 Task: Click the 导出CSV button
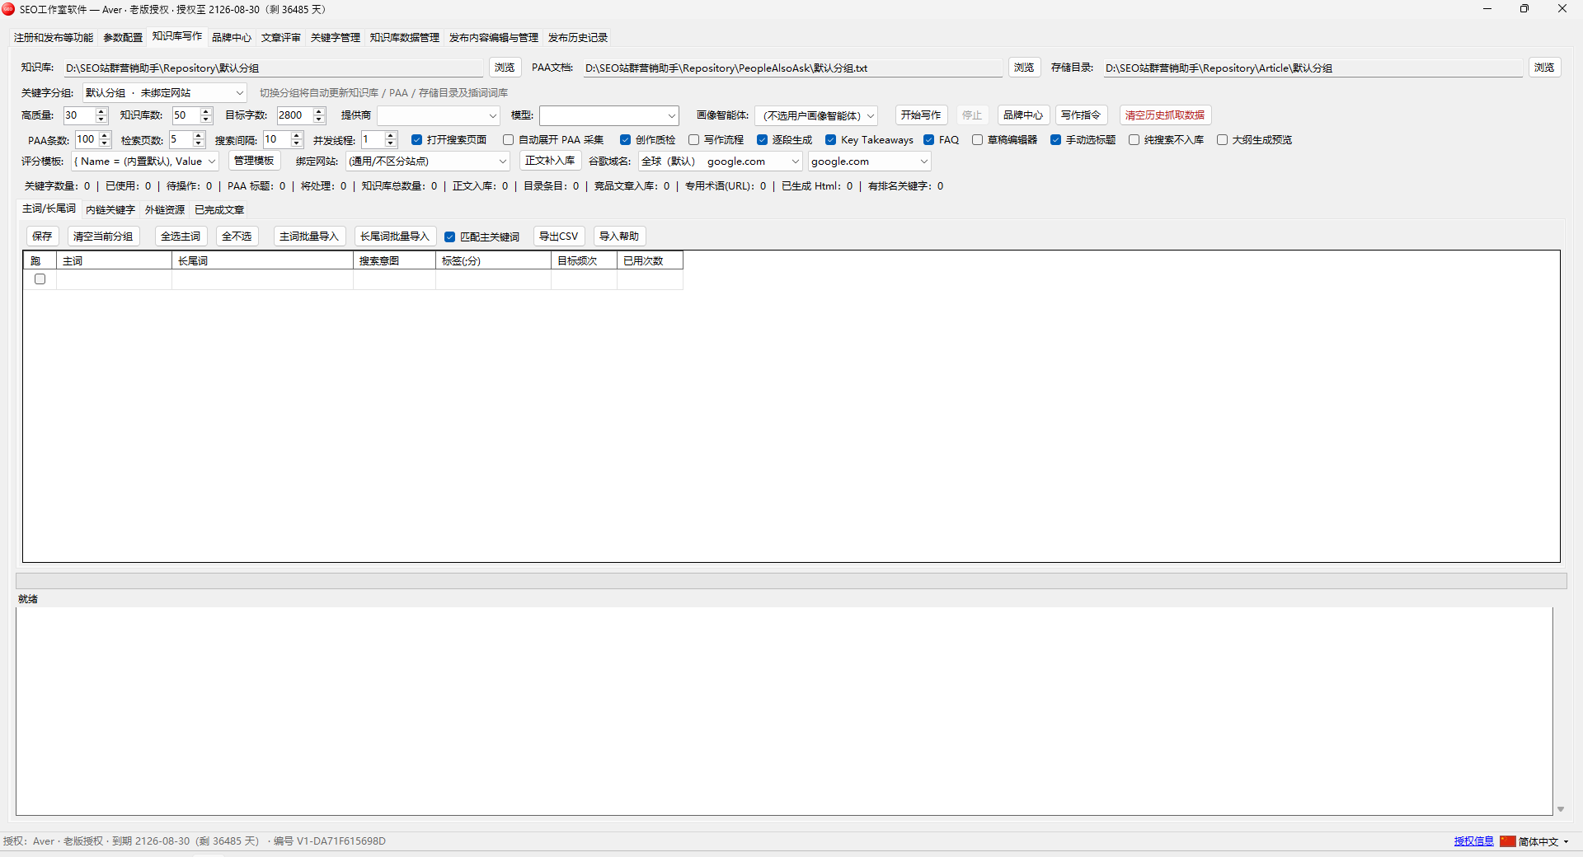pyautogui.click(x=559, y=236)
